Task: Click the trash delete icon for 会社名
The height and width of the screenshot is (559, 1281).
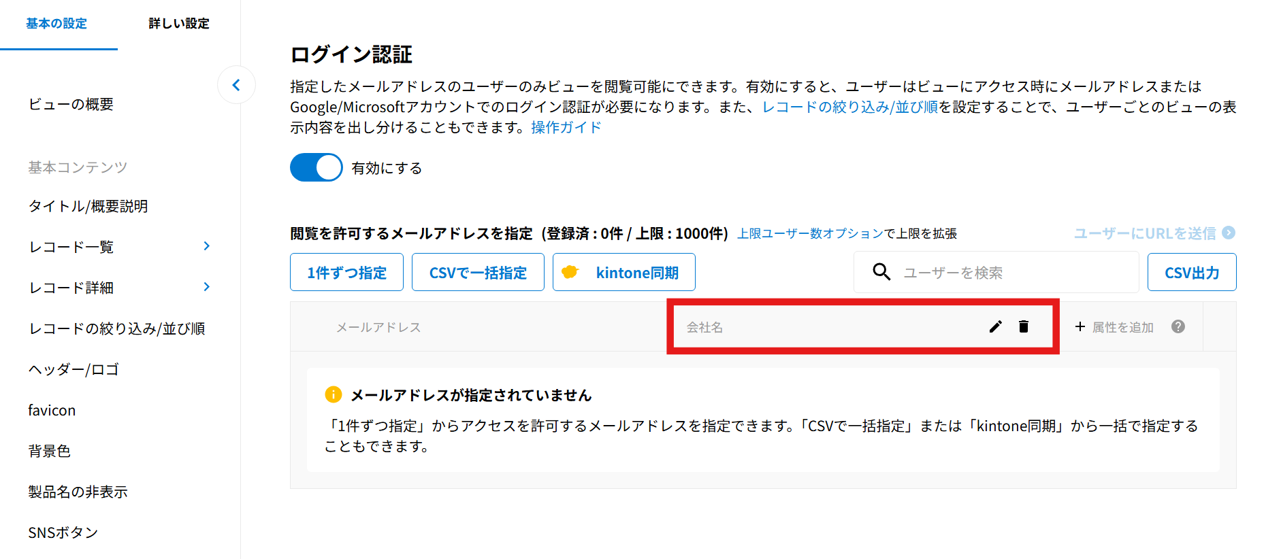Action: click(1023, 327)
